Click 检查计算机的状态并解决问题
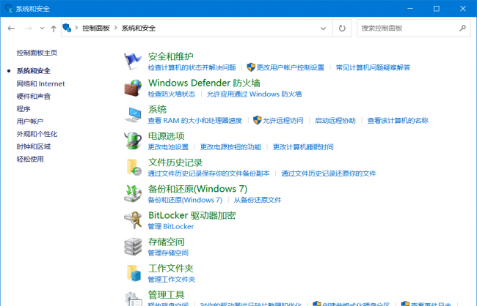The height and width of the screenshot is (306, 477). (192, 67)
